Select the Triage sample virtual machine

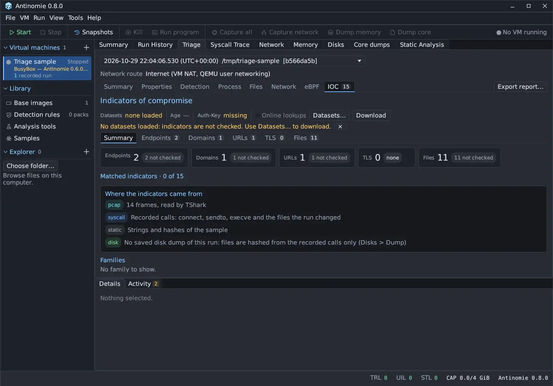tap(47, 68)
